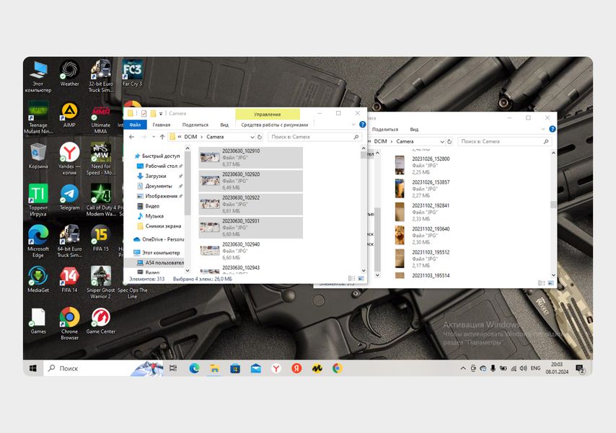Screen dimensions: 616x433
Task: Open the Главная ribbon tab
Action: [162, 125]
